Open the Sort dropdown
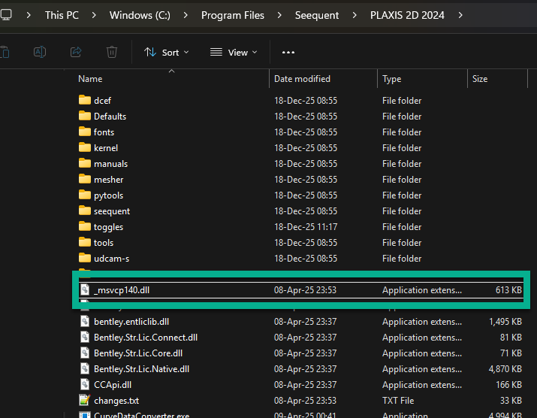The height and width of the screenshot is (418, 537). pyautogui.click(x=167, y=53)
